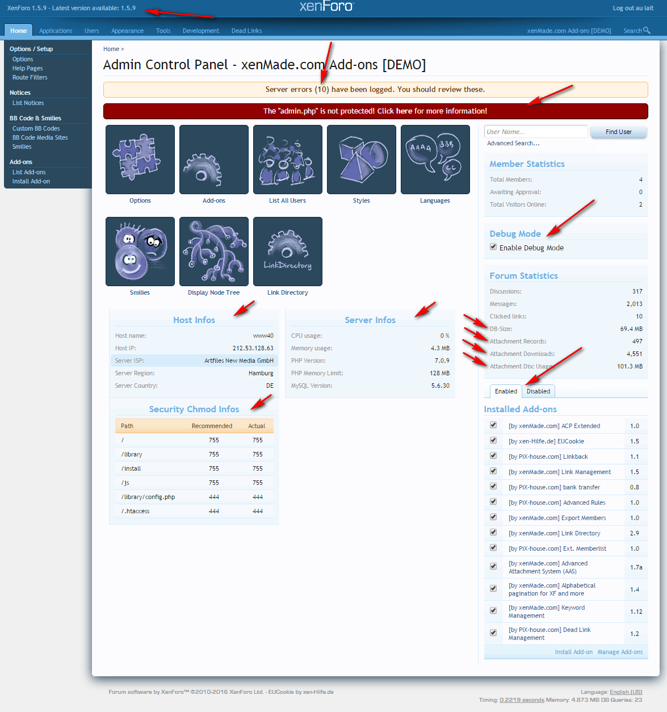Viewport: 667px width, 712px height.
Task: Open the Development navigation tab
Action: coord(200,31)
